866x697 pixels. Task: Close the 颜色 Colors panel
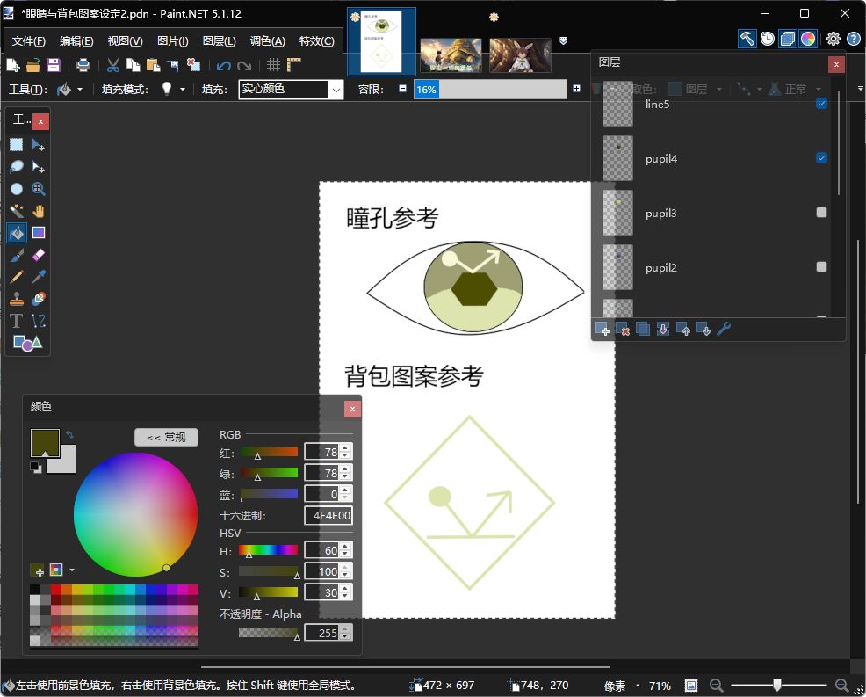tap(352, 409)
